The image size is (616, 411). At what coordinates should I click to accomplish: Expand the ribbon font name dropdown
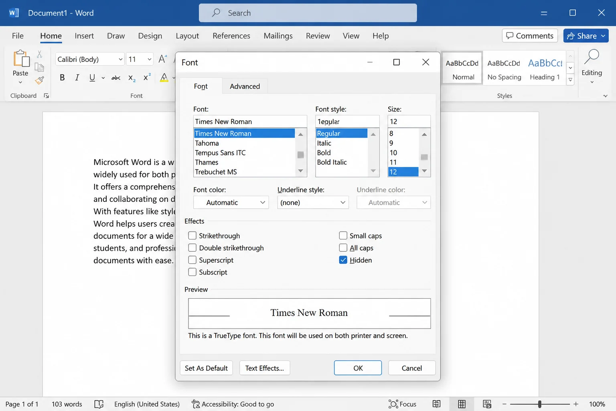pyautogui.click(x=120, y=59)
